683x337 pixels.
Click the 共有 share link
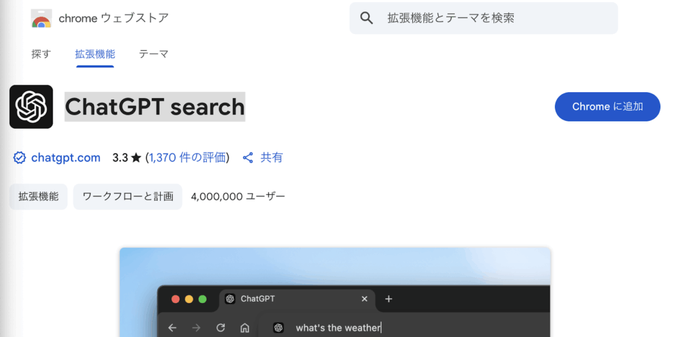pos(271,157)
